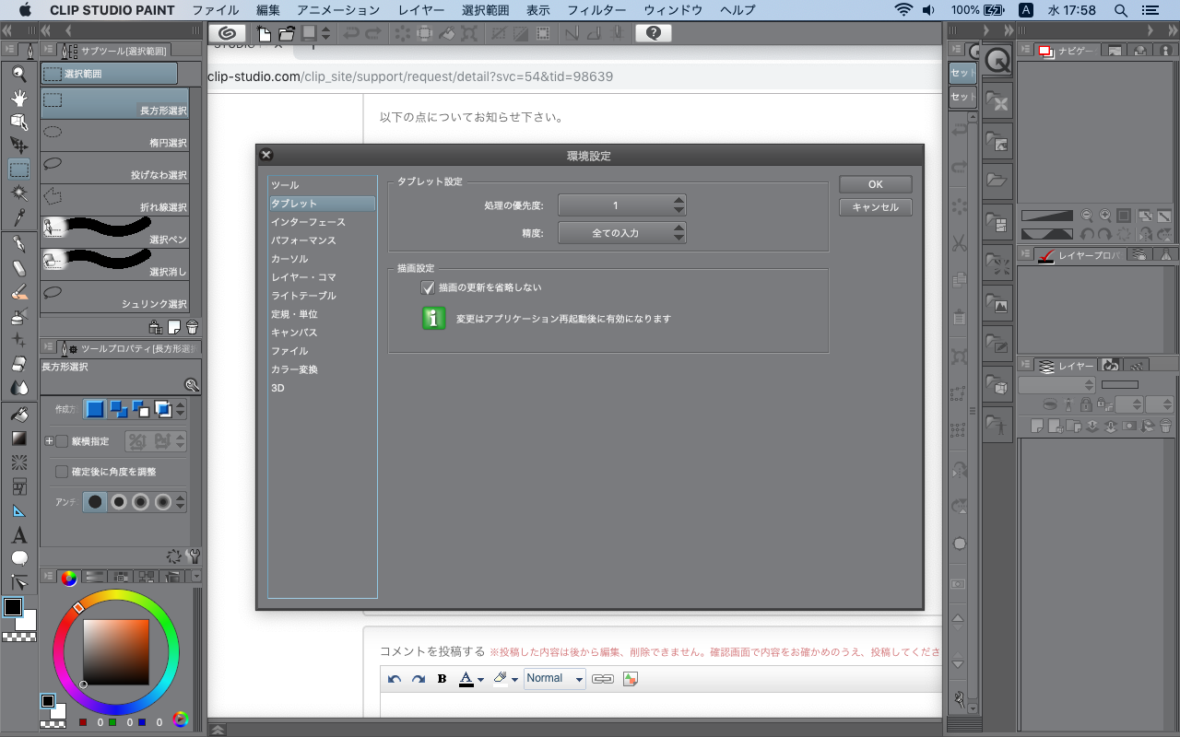1180x737 pixels.
Task: Open 精度 dropdown showing 全ての入力
Action: tap(622, 233)
